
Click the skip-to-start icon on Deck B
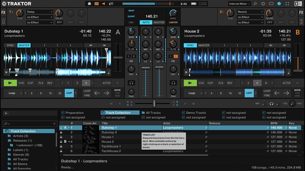[x=186, y=72]
